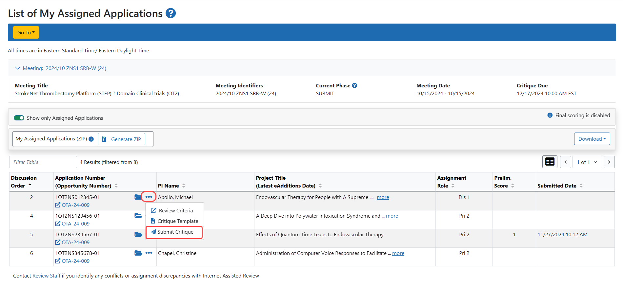Screen dimensions: 623x287
Task: Go to next page arrow
Action: (609, 162)
